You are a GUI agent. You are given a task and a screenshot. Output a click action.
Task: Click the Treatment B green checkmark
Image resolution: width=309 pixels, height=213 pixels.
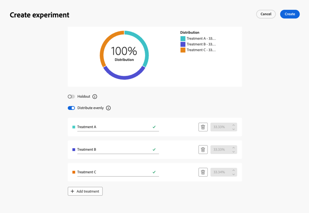click(154, 150)
